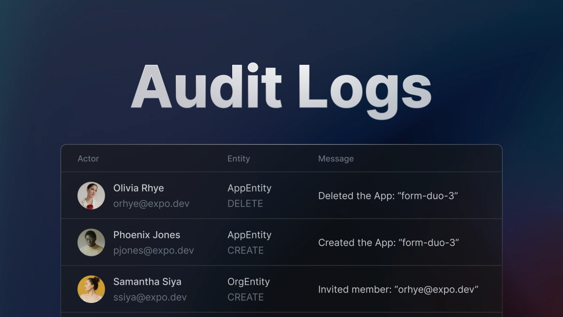Screen dimensions: 563x317
Task: Select the email pjones@expo.dev
Action: [153, 250]
